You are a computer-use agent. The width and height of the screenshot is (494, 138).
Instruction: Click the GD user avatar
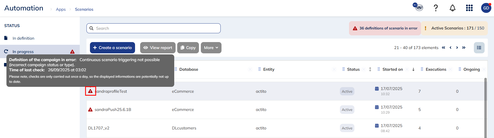coord(486,8)
